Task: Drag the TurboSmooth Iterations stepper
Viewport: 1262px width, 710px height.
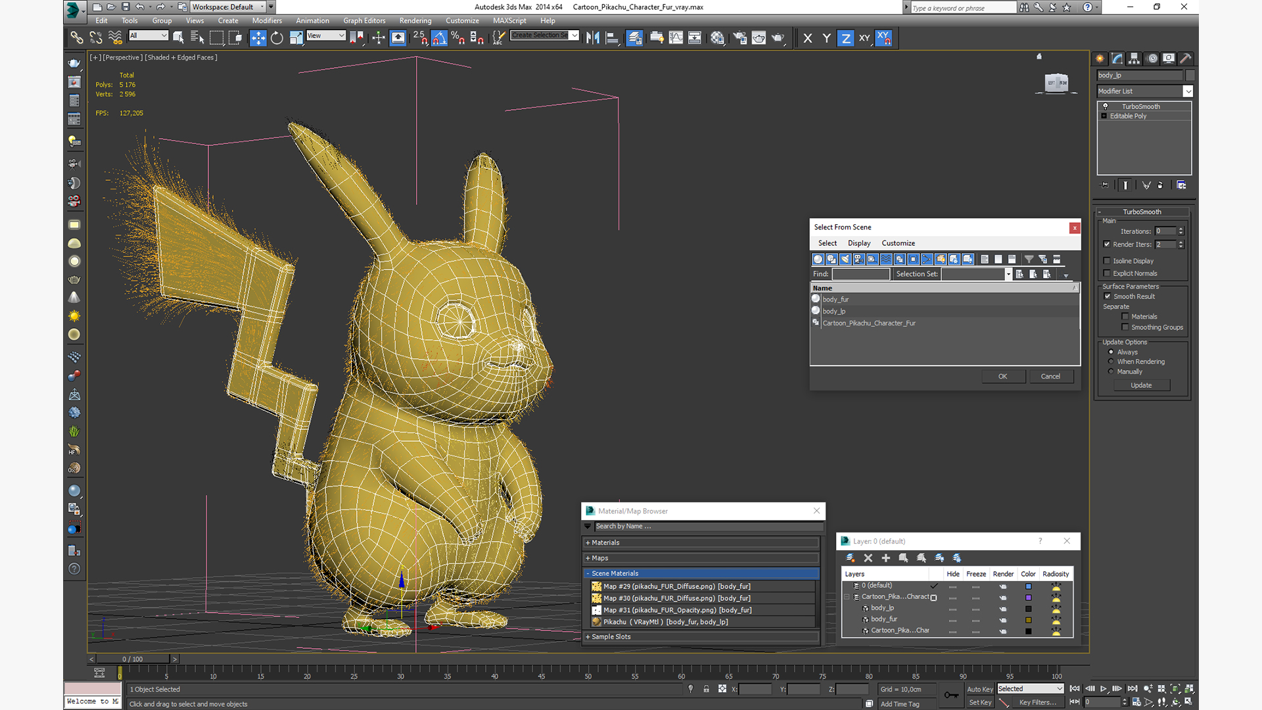Action: (1180, 229)
